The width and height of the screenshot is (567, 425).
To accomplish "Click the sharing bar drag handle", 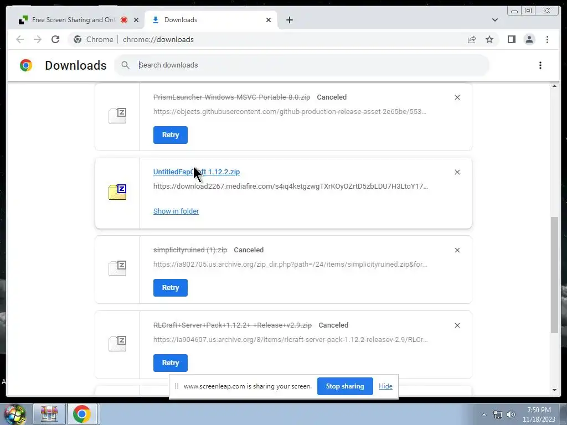I will 177,386.
